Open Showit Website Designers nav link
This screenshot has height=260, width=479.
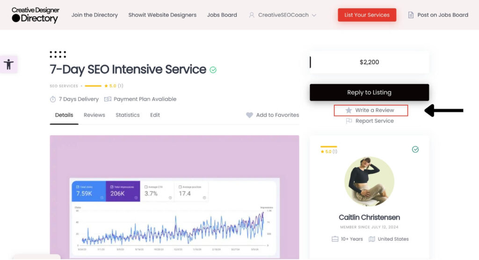pos(162,15)
